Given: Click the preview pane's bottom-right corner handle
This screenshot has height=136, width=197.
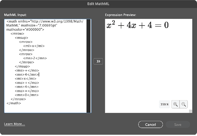Looking at the screenshot, I should [190, 111].
